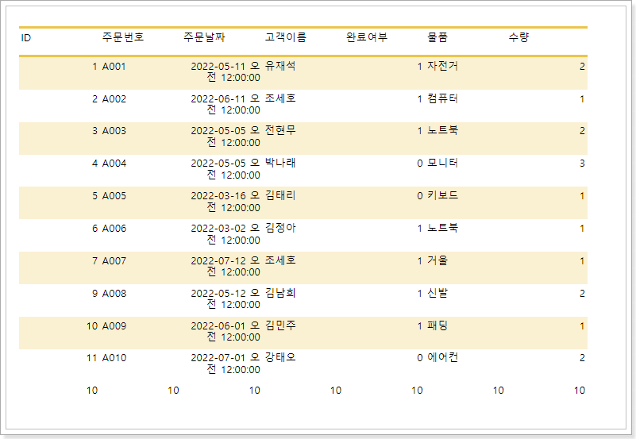Click the 수량 column header
Screen dimensions: 636x439
pos(518,37)
